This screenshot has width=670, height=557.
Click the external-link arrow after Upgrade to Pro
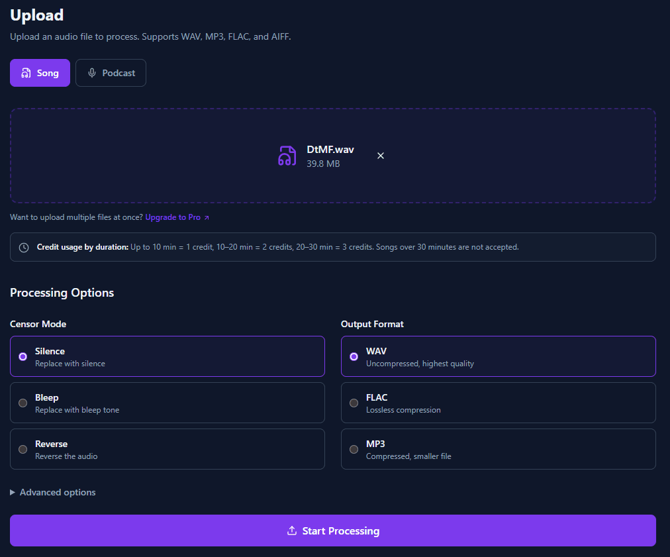pyautogui.click(x=207, y=217)
